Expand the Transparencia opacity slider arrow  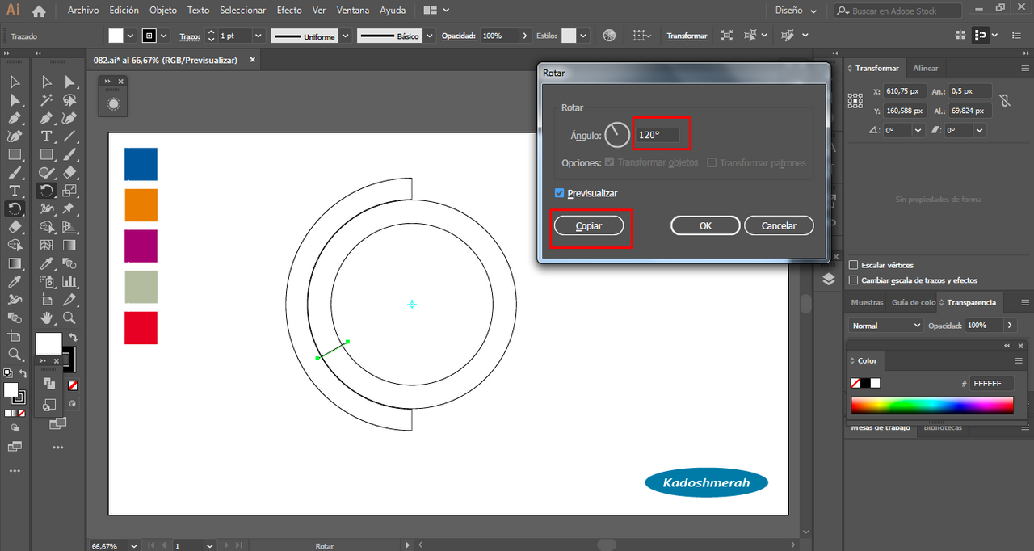click(x=1010, y=325)
